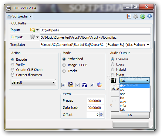The width and height of the screenshot is (162, 137).
Task: Toggle the AccurateRip database checkbox
Action: tap(92, 85)
